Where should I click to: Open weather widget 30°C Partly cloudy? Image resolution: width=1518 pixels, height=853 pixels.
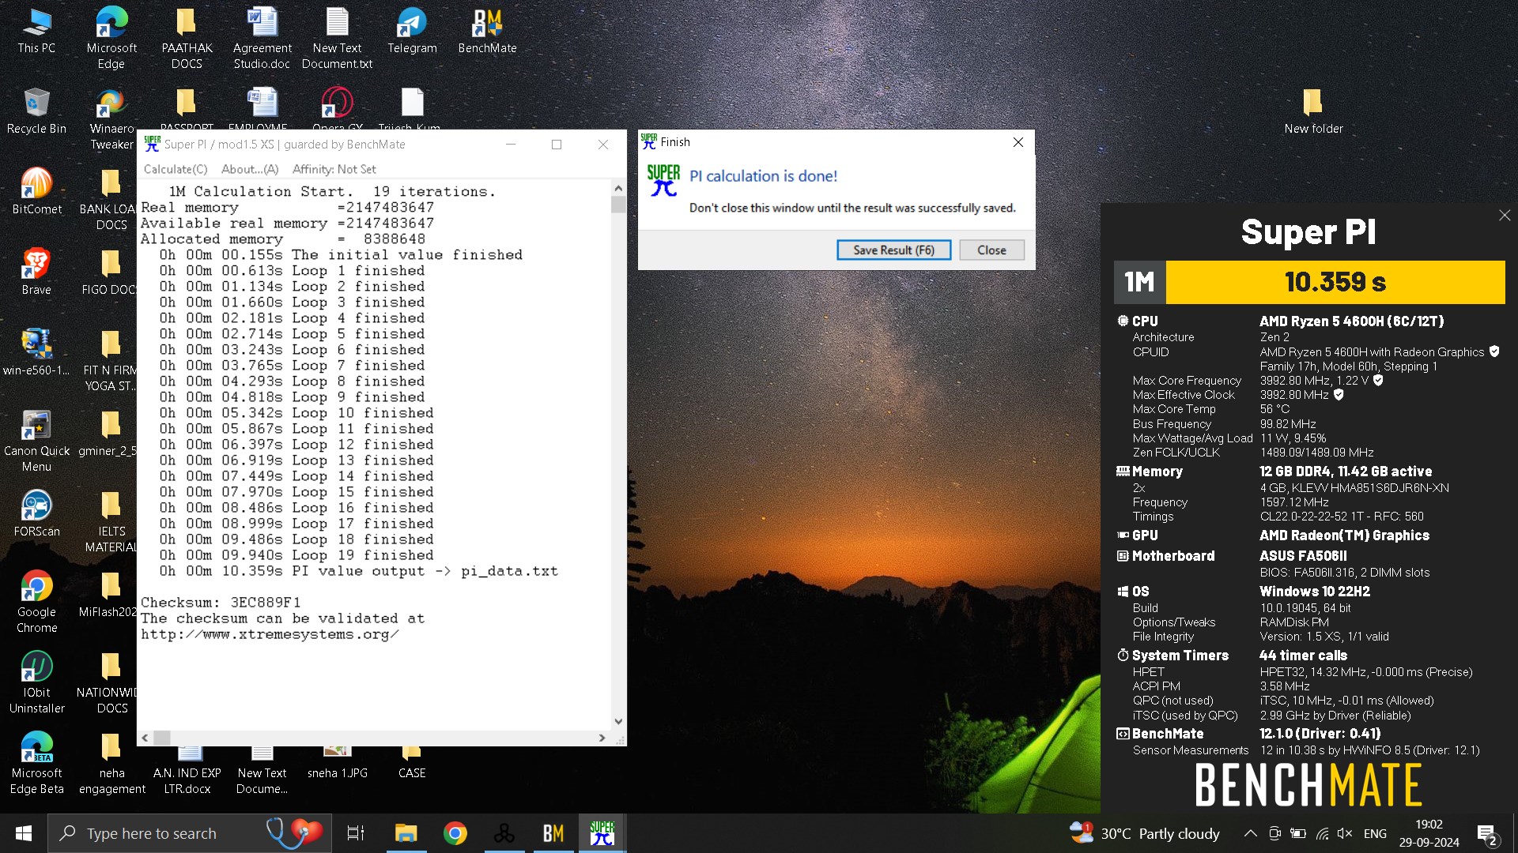tap(1144, 833)
